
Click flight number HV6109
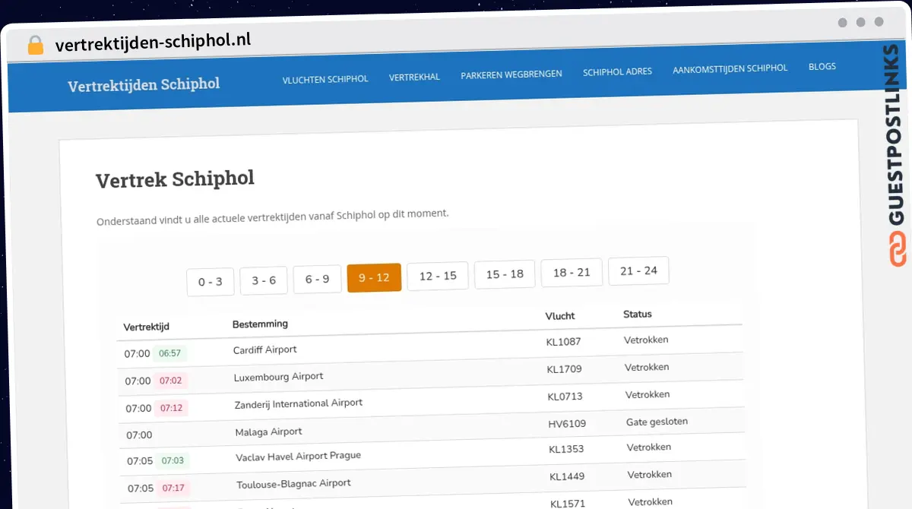click(567, 424)
